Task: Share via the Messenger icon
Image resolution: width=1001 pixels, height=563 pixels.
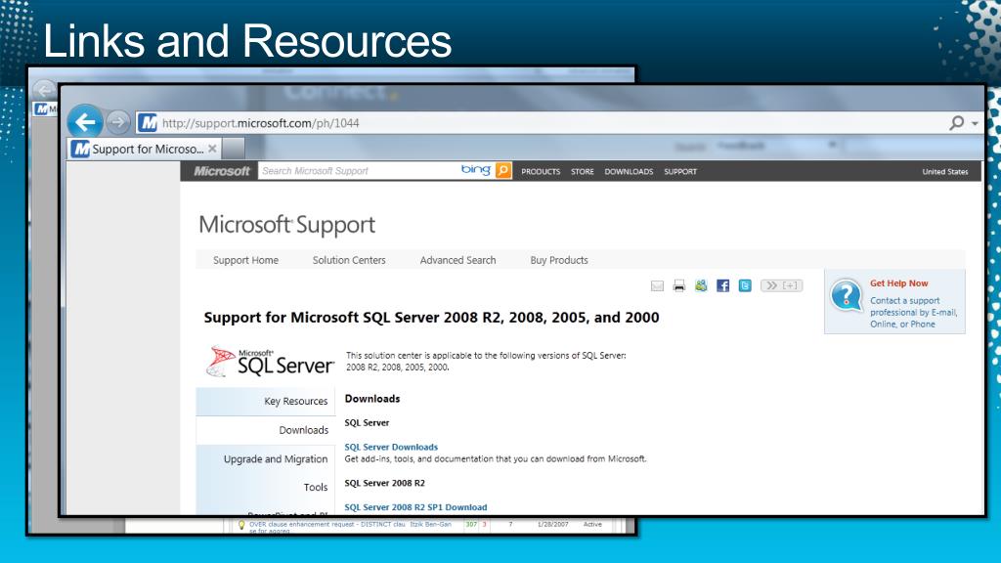Action: point(701,285)
